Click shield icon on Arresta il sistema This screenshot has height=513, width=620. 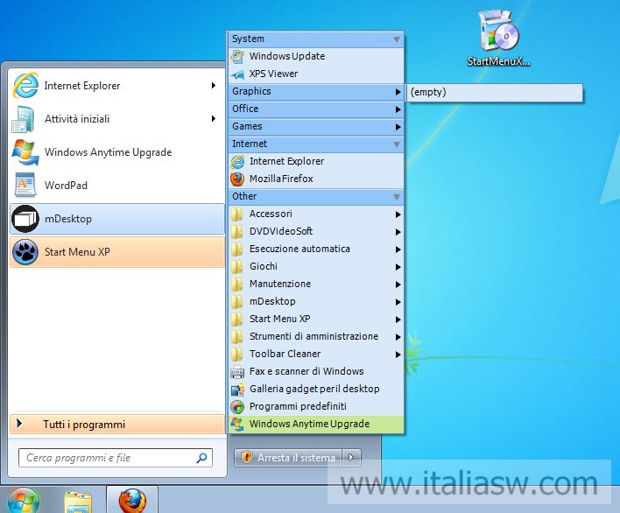tap(246, 457)
